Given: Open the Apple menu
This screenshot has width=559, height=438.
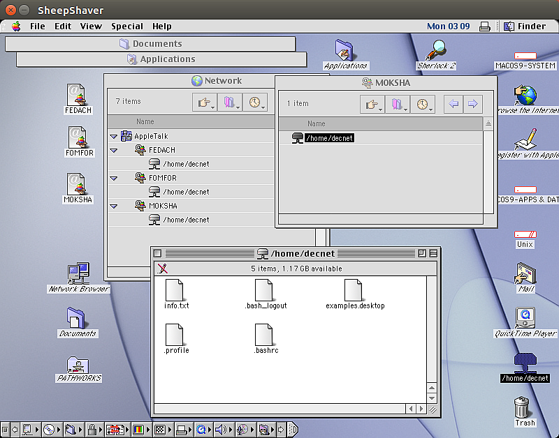Looking at the screenshot, I should (x=16, y=26).
